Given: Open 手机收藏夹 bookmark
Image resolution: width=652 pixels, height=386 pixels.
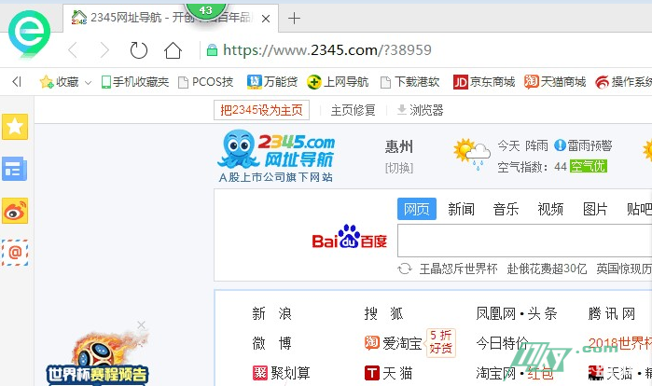Looking at the screenshot, I should point(135,82).
